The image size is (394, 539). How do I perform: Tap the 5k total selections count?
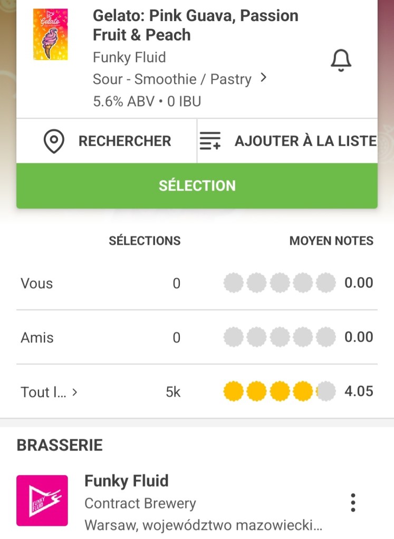click(173, 392)
